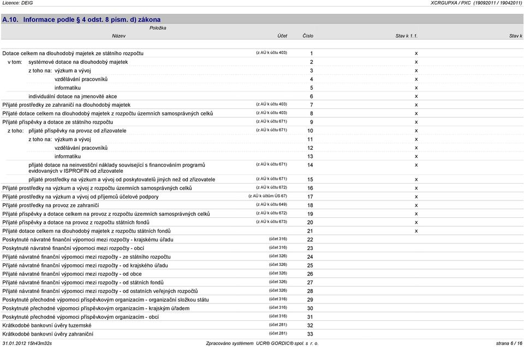Click 'Poskytnuté přechodné výpomoci... krajským úřadem'
524x347 pixels.
click(96, 309)
